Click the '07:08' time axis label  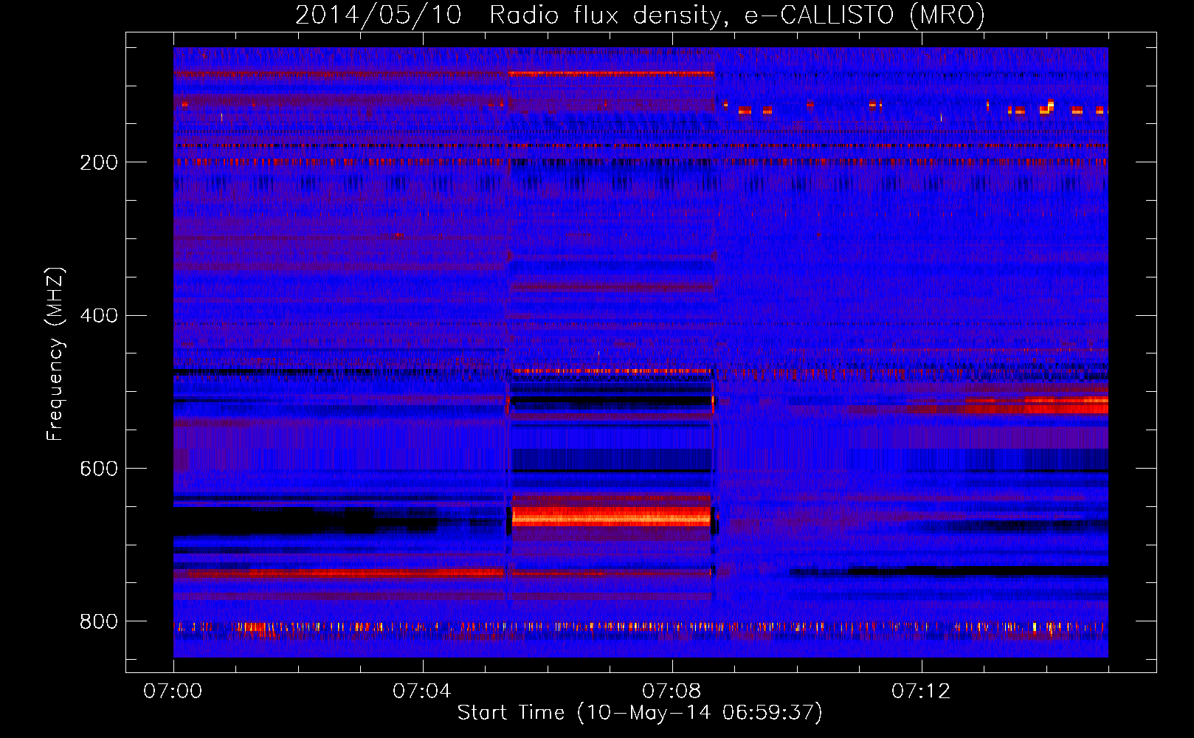click(x=672, y=692)
